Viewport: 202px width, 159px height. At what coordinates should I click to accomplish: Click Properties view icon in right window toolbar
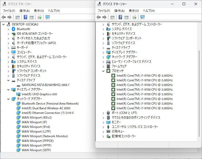126,17
